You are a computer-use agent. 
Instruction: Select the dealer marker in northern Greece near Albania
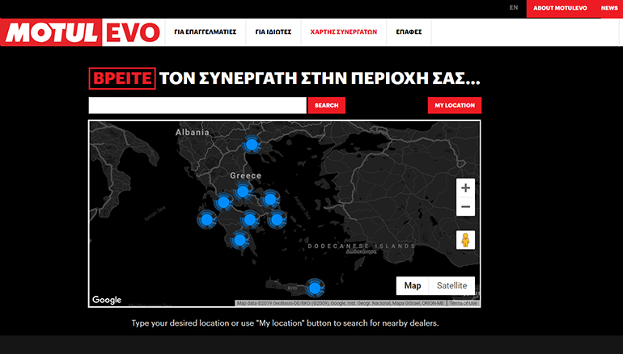coord(252,145)
